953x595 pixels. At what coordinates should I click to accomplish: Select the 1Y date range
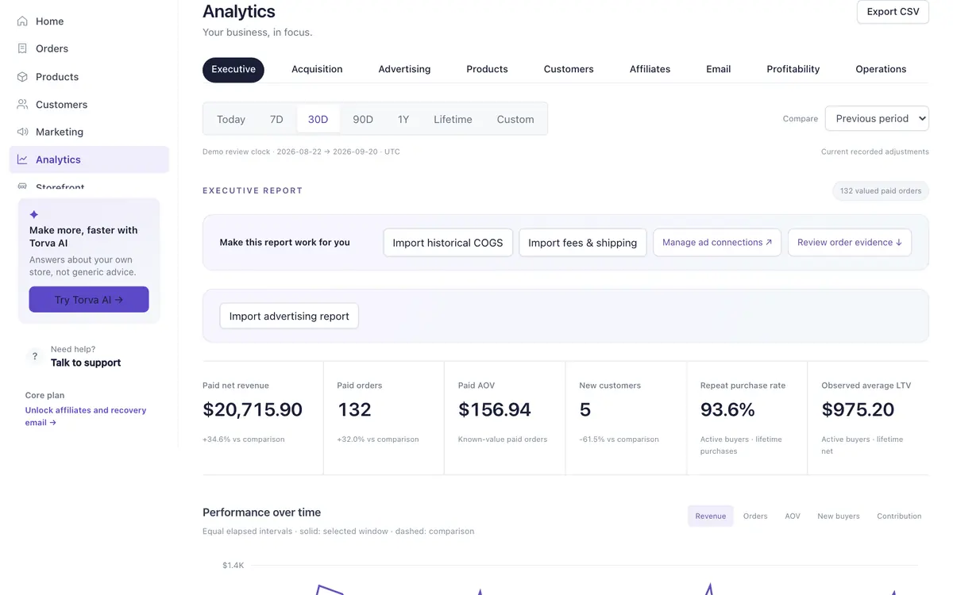coord(403,119)
